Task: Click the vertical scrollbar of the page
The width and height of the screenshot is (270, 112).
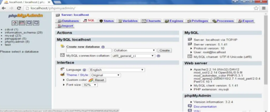Action: point(266,50)
